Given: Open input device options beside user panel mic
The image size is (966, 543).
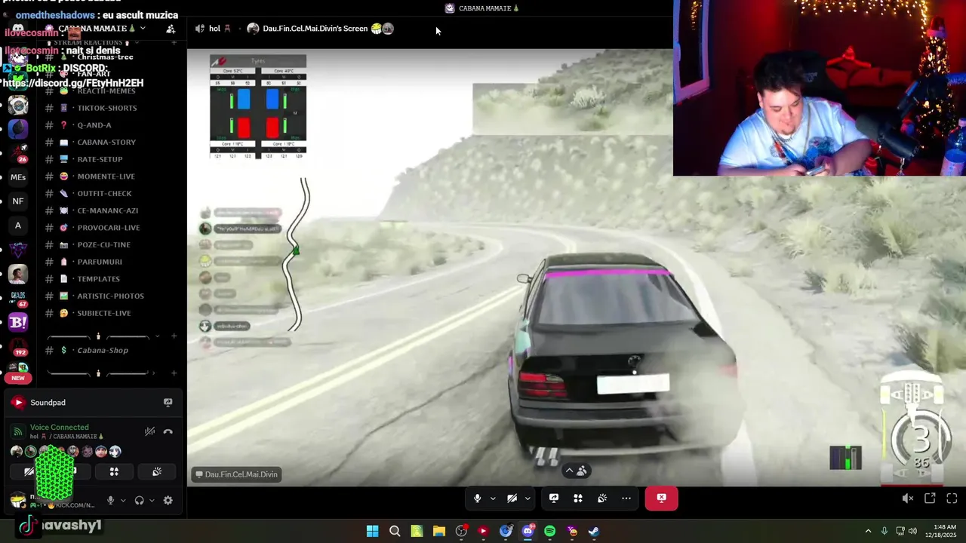Looking at the screenshot, I should pos(123,500).
